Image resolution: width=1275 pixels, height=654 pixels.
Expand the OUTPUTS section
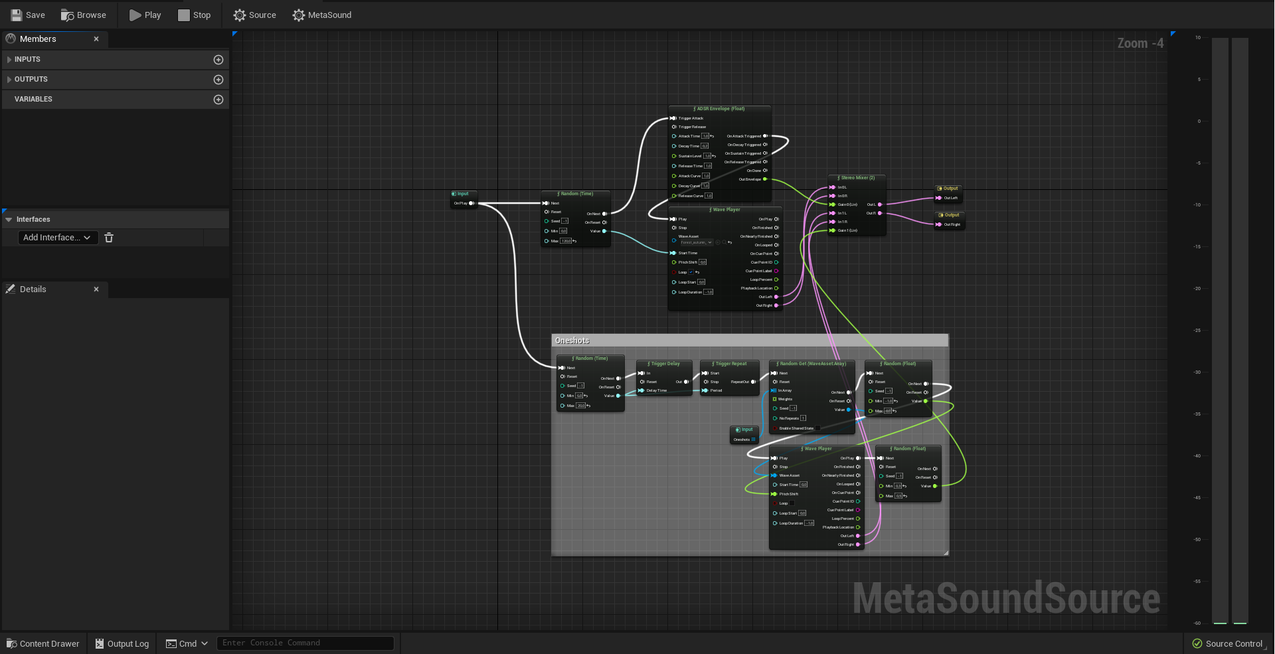9,80
